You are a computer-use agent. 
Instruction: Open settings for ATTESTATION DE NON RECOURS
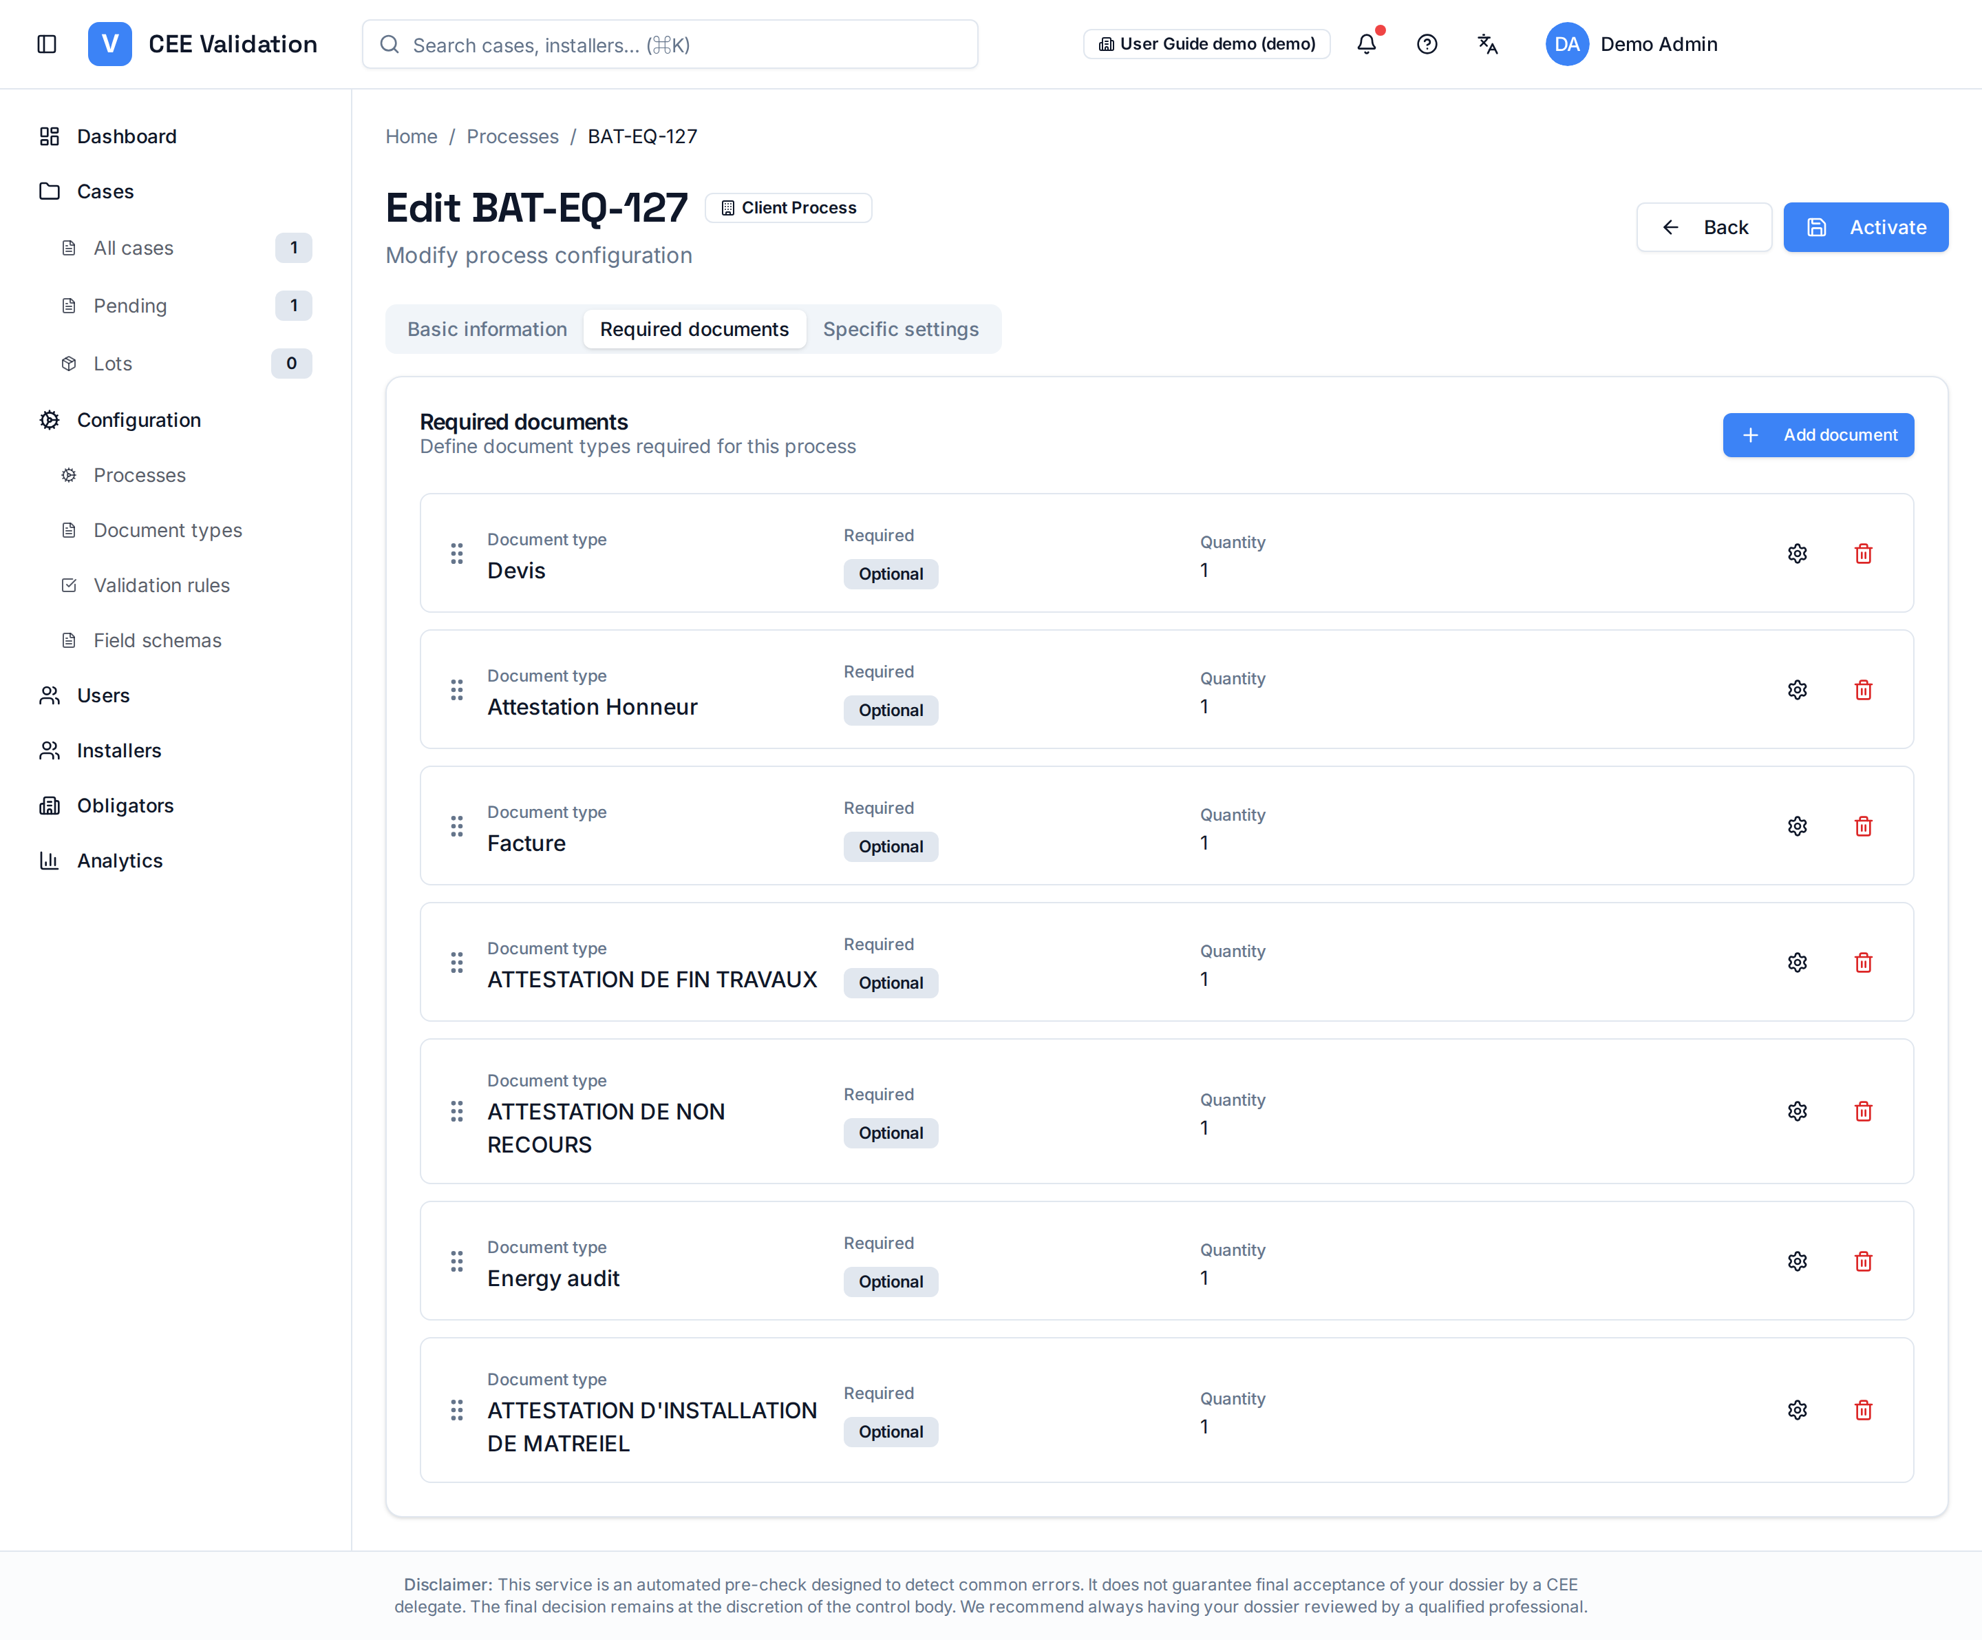point(1797,1111)
